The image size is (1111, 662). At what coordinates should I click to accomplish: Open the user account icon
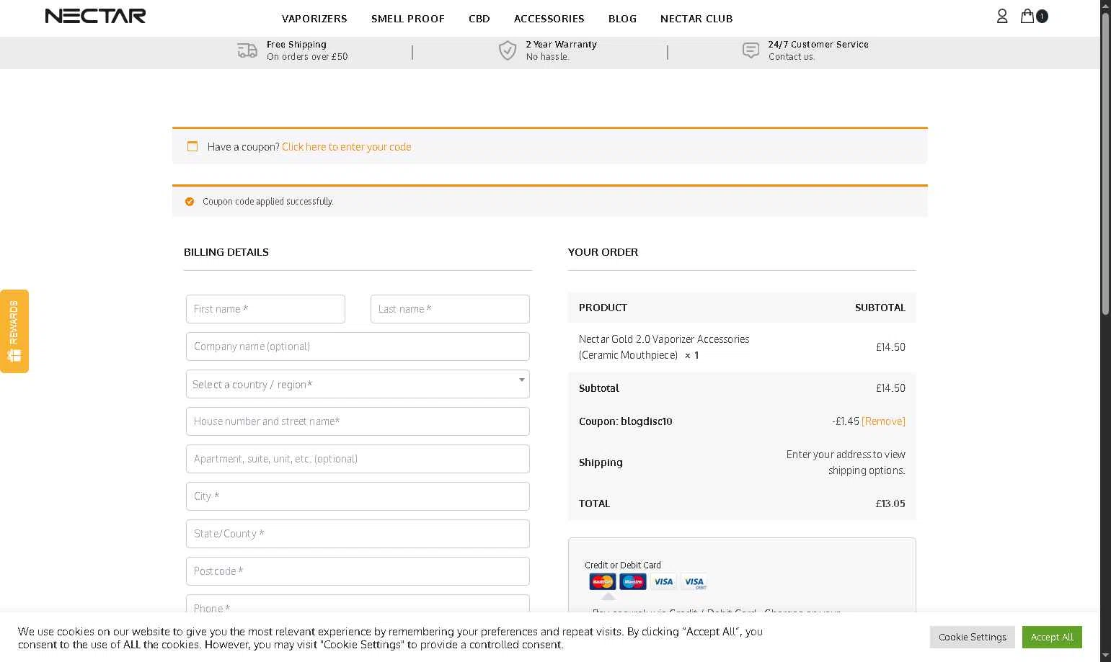[1002, 16]
